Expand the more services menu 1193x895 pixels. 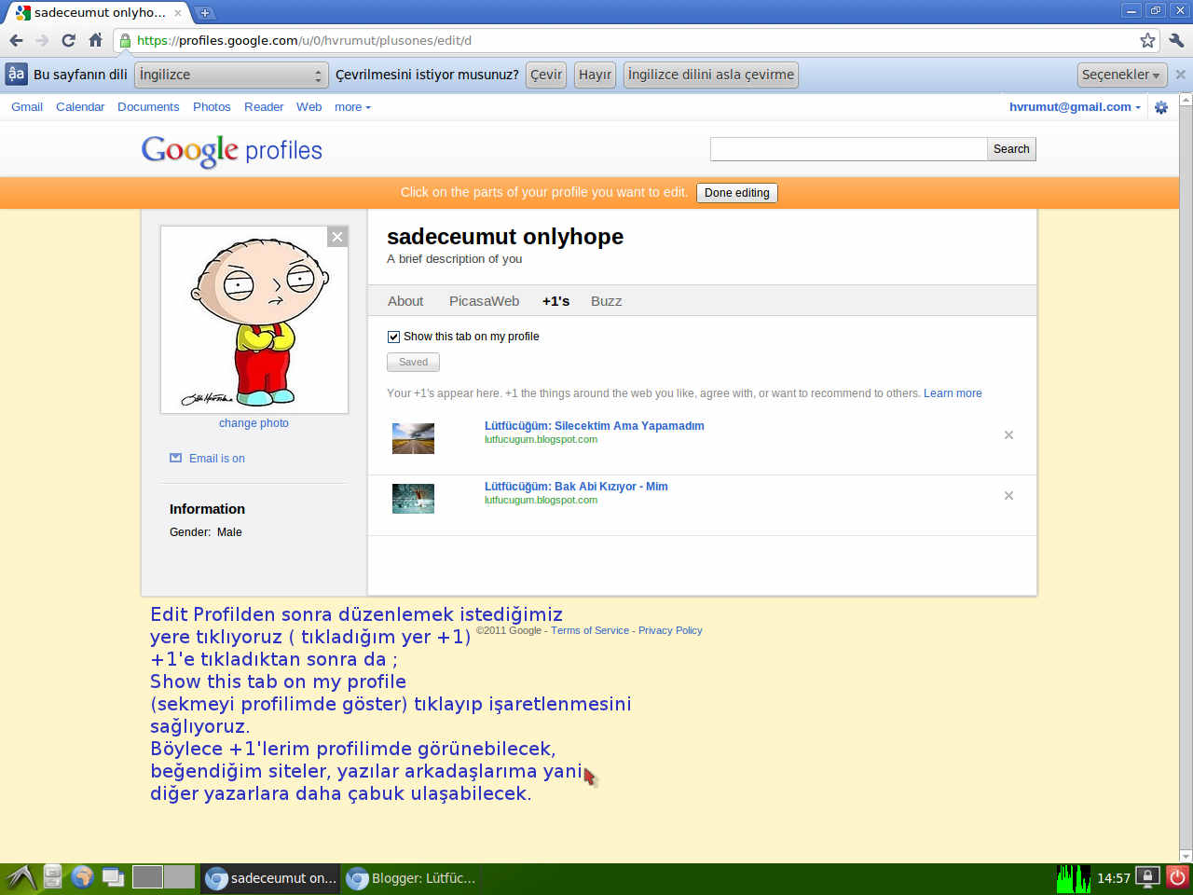(x=352, y=107)
